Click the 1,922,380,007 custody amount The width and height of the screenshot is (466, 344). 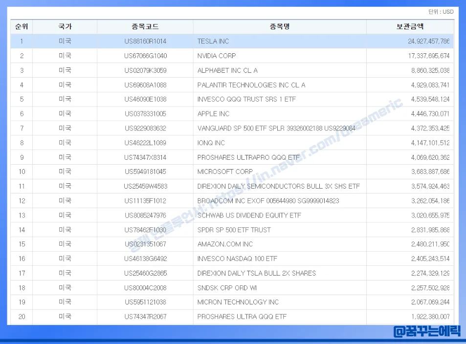coord(430,317)
